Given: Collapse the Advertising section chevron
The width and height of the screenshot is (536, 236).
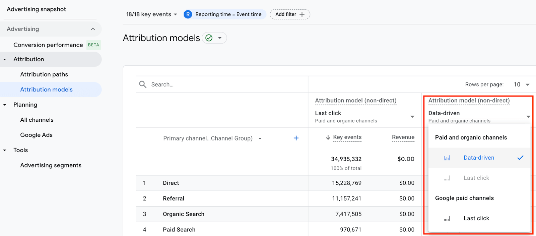Looking at the screenshot, I should (93, 29).
